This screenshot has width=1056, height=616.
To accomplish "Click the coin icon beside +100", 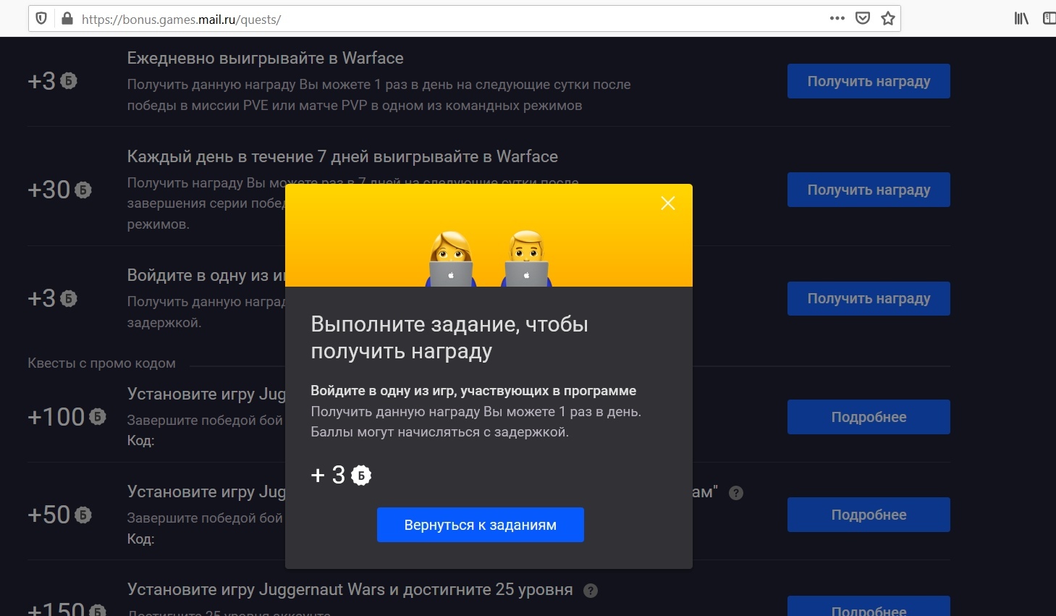I will point(98,417).
